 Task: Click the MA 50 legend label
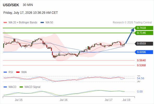49,23
